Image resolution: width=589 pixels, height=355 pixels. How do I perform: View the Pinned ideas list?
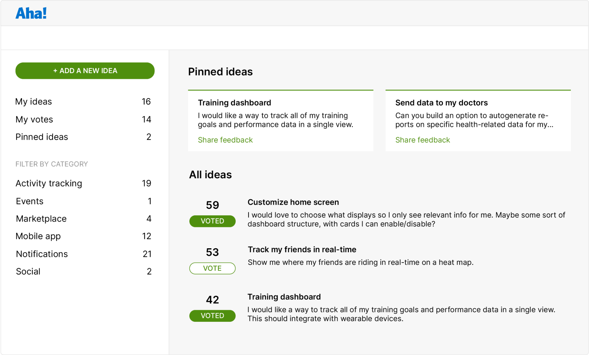[x=41, y=137]
